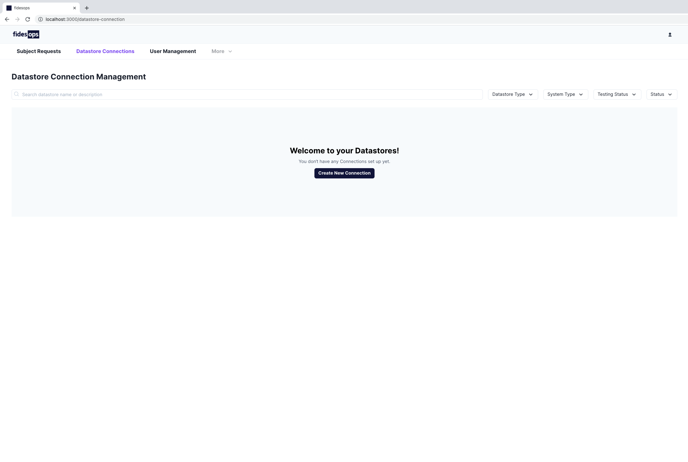The height and width of the screenshot is (462, 688).
Task: Click the browser URL address bar
Action: [x=225, y=19]
